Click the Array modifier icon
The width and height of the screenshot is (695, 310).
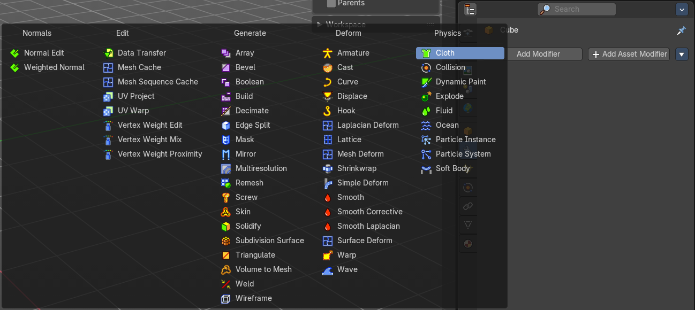coord(226,53)
